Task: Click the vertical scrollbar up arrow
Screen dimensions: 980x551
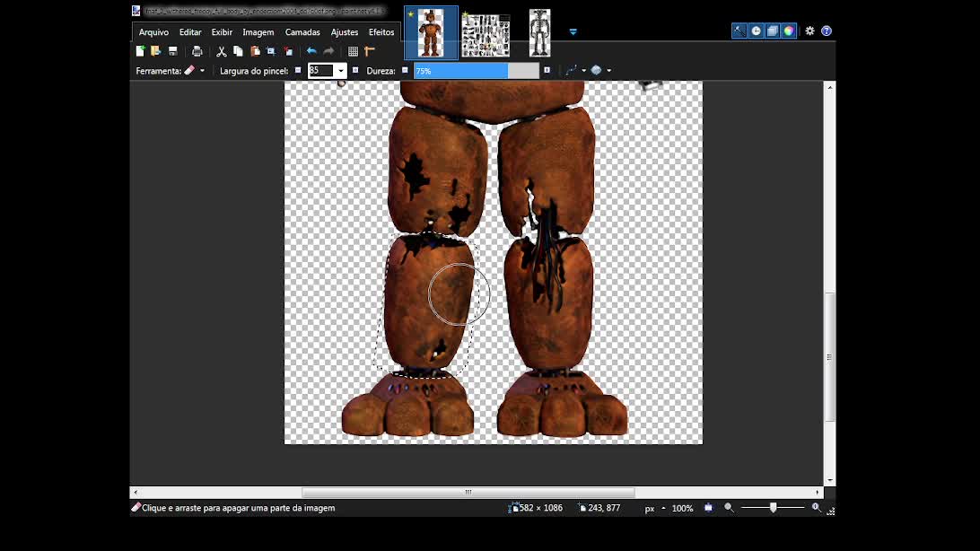Action: 830,87
